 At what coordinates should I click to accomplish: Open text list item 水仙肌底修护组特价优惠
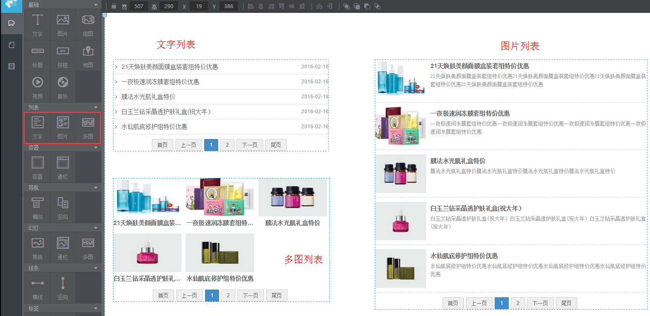154,127
